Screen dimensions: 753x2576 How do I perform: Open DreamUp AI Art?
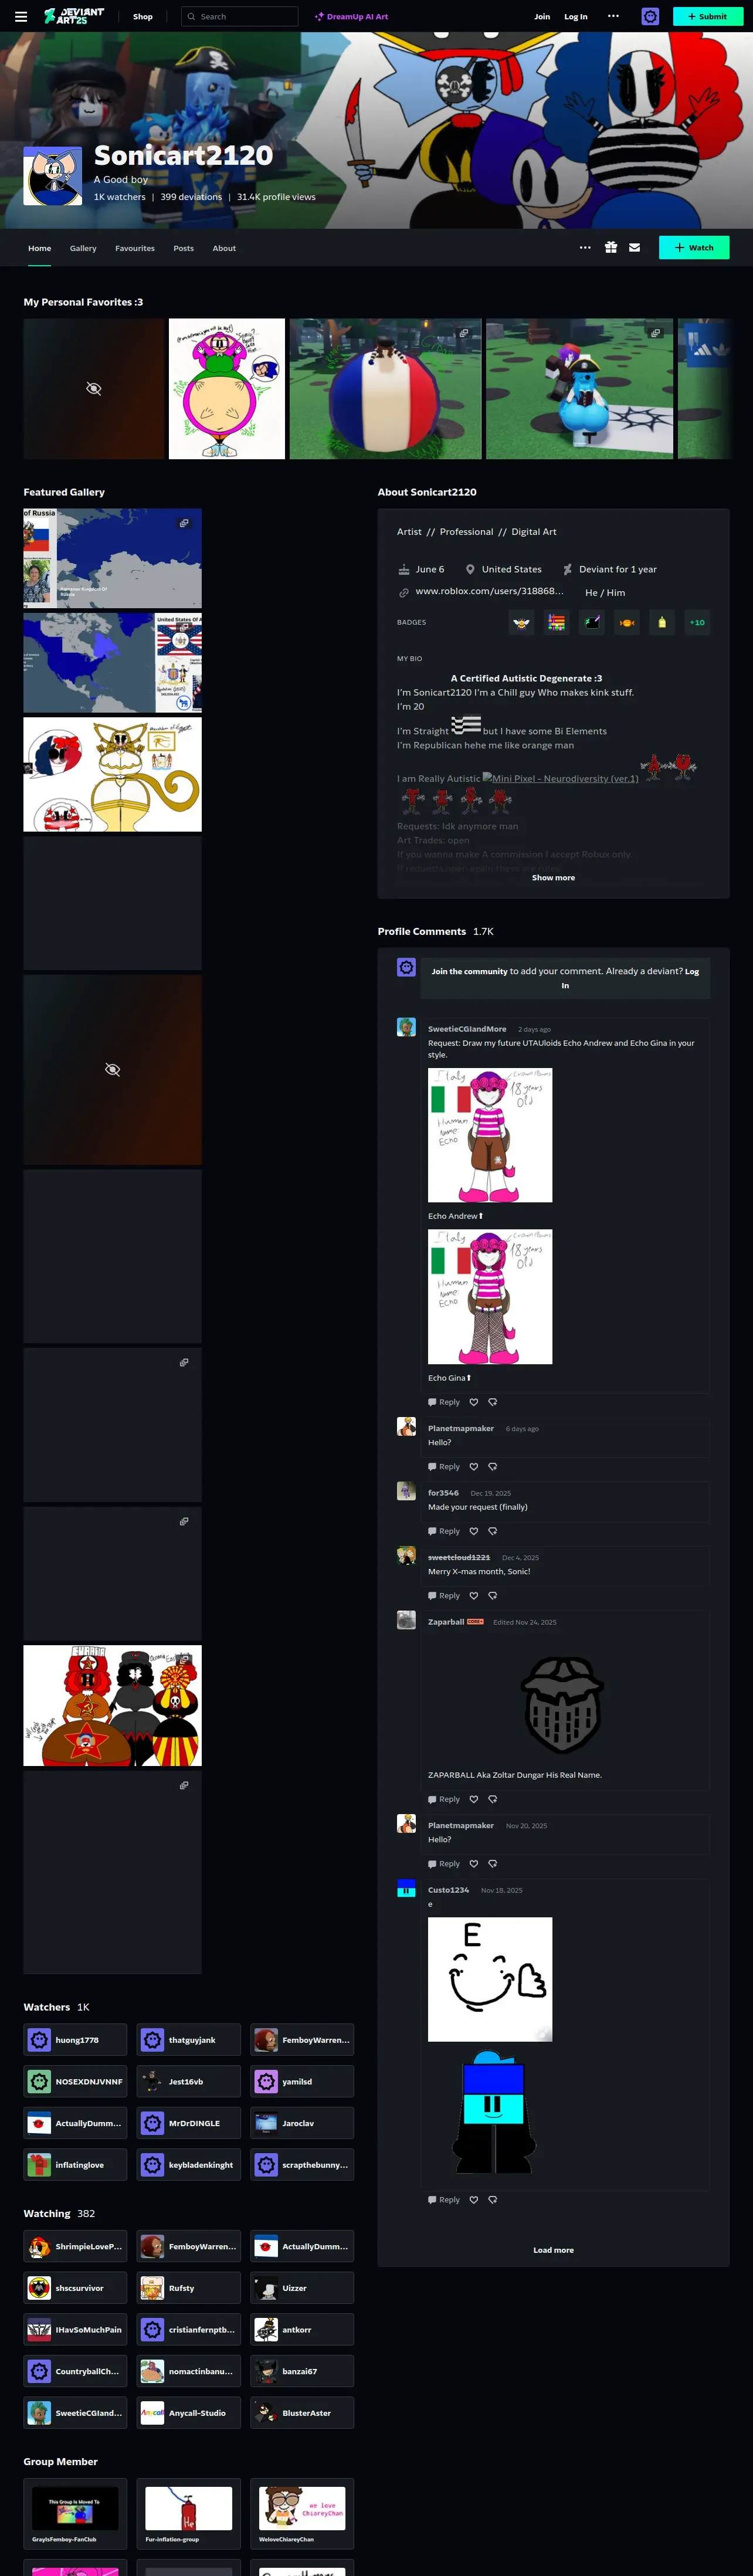[x=351, y=16]
